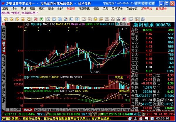176x122 pixels.
Task: Click the bank building toolbar icon
Action: pos(118,19)
